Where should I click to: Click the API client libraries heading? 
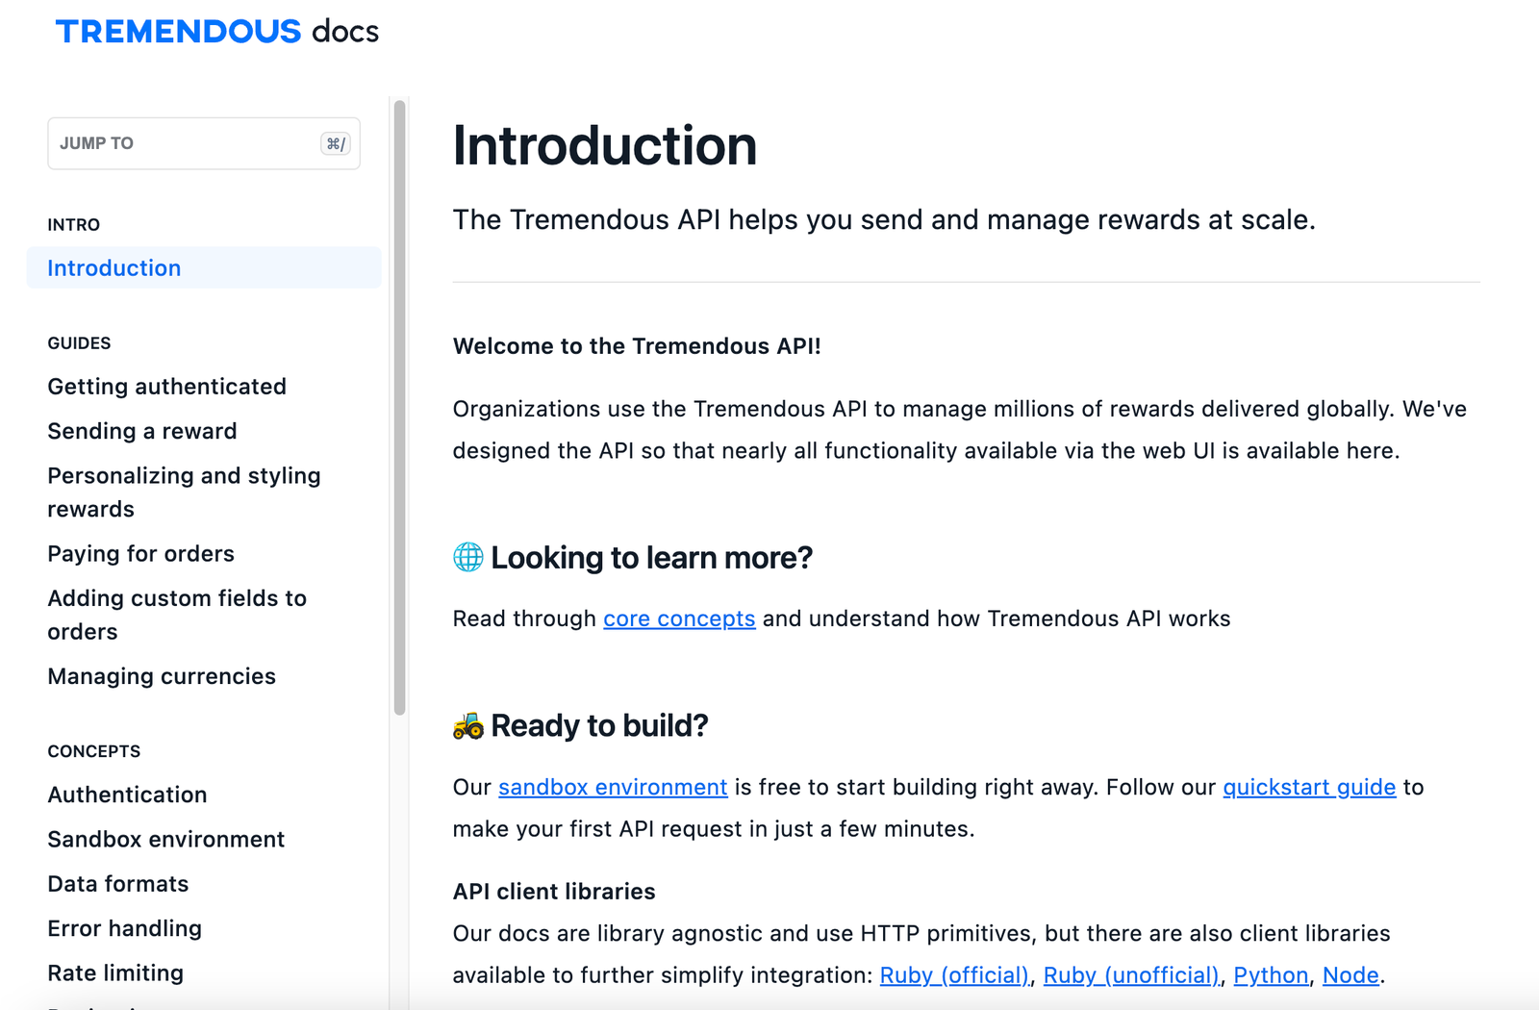pyautogui.click(x=554, y=892)
